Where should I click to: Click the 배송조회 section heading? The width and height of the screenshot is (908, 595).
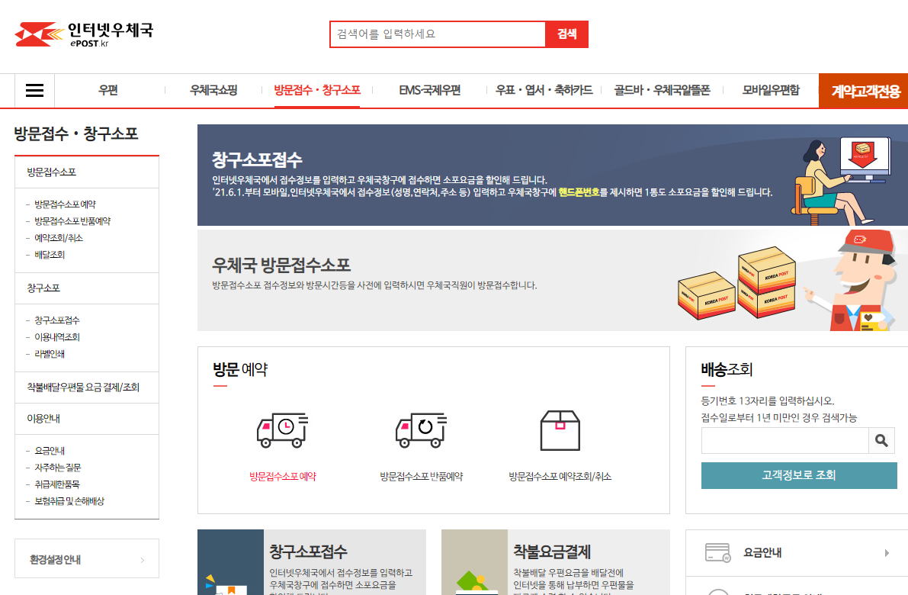click(x=727, y=370)
